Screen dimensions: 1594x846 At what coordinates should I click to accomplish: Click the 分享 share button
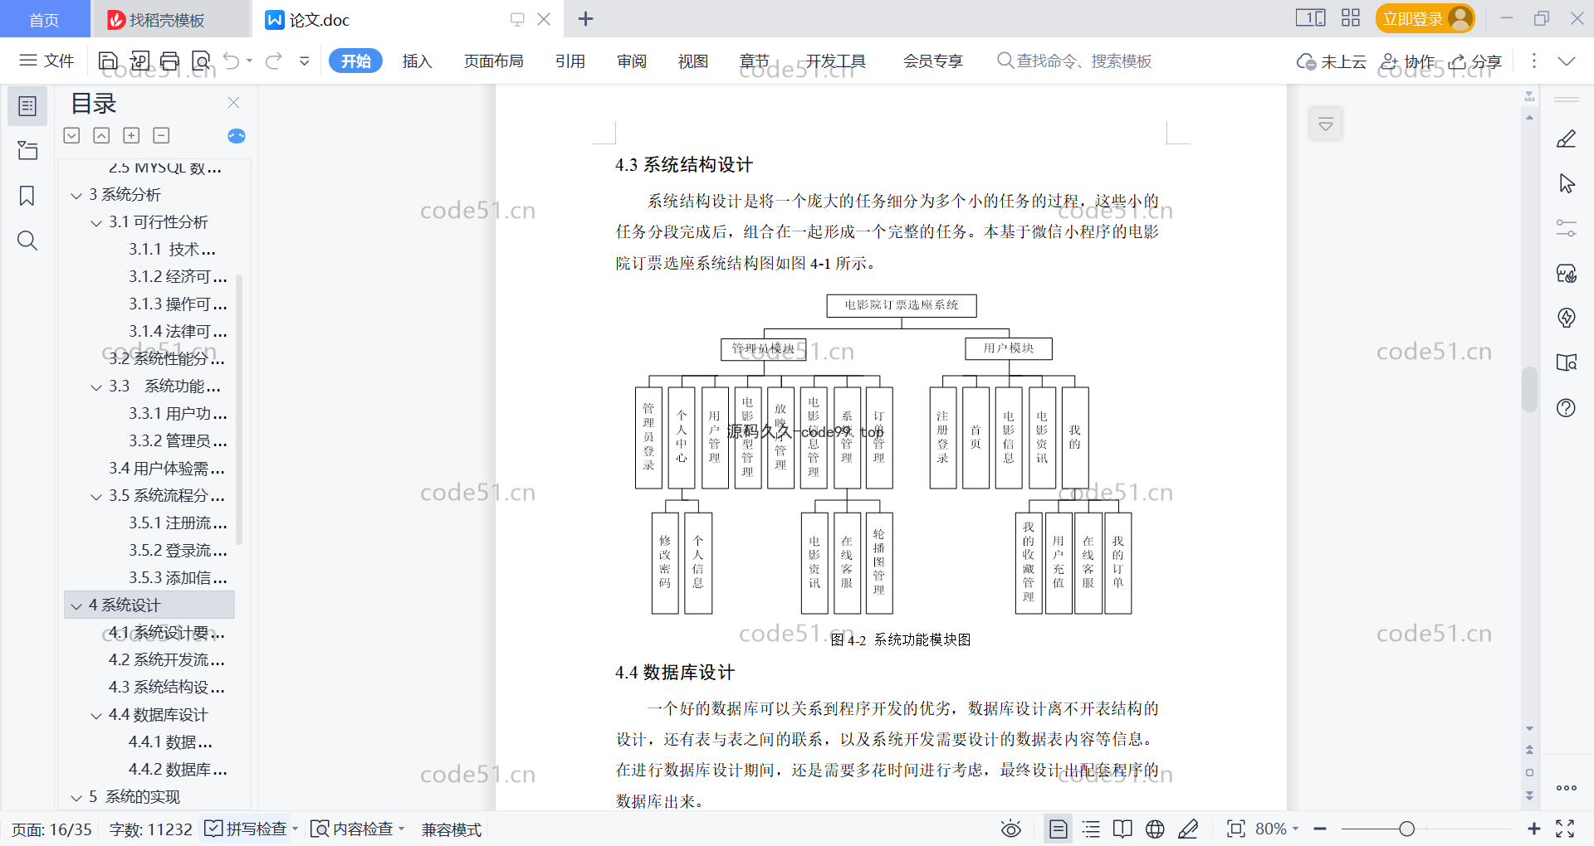[1475, 61]
